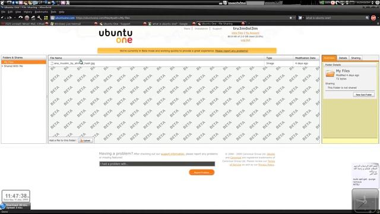Click the View Files link
Screen dimensions: 380x214
(237, 33)
